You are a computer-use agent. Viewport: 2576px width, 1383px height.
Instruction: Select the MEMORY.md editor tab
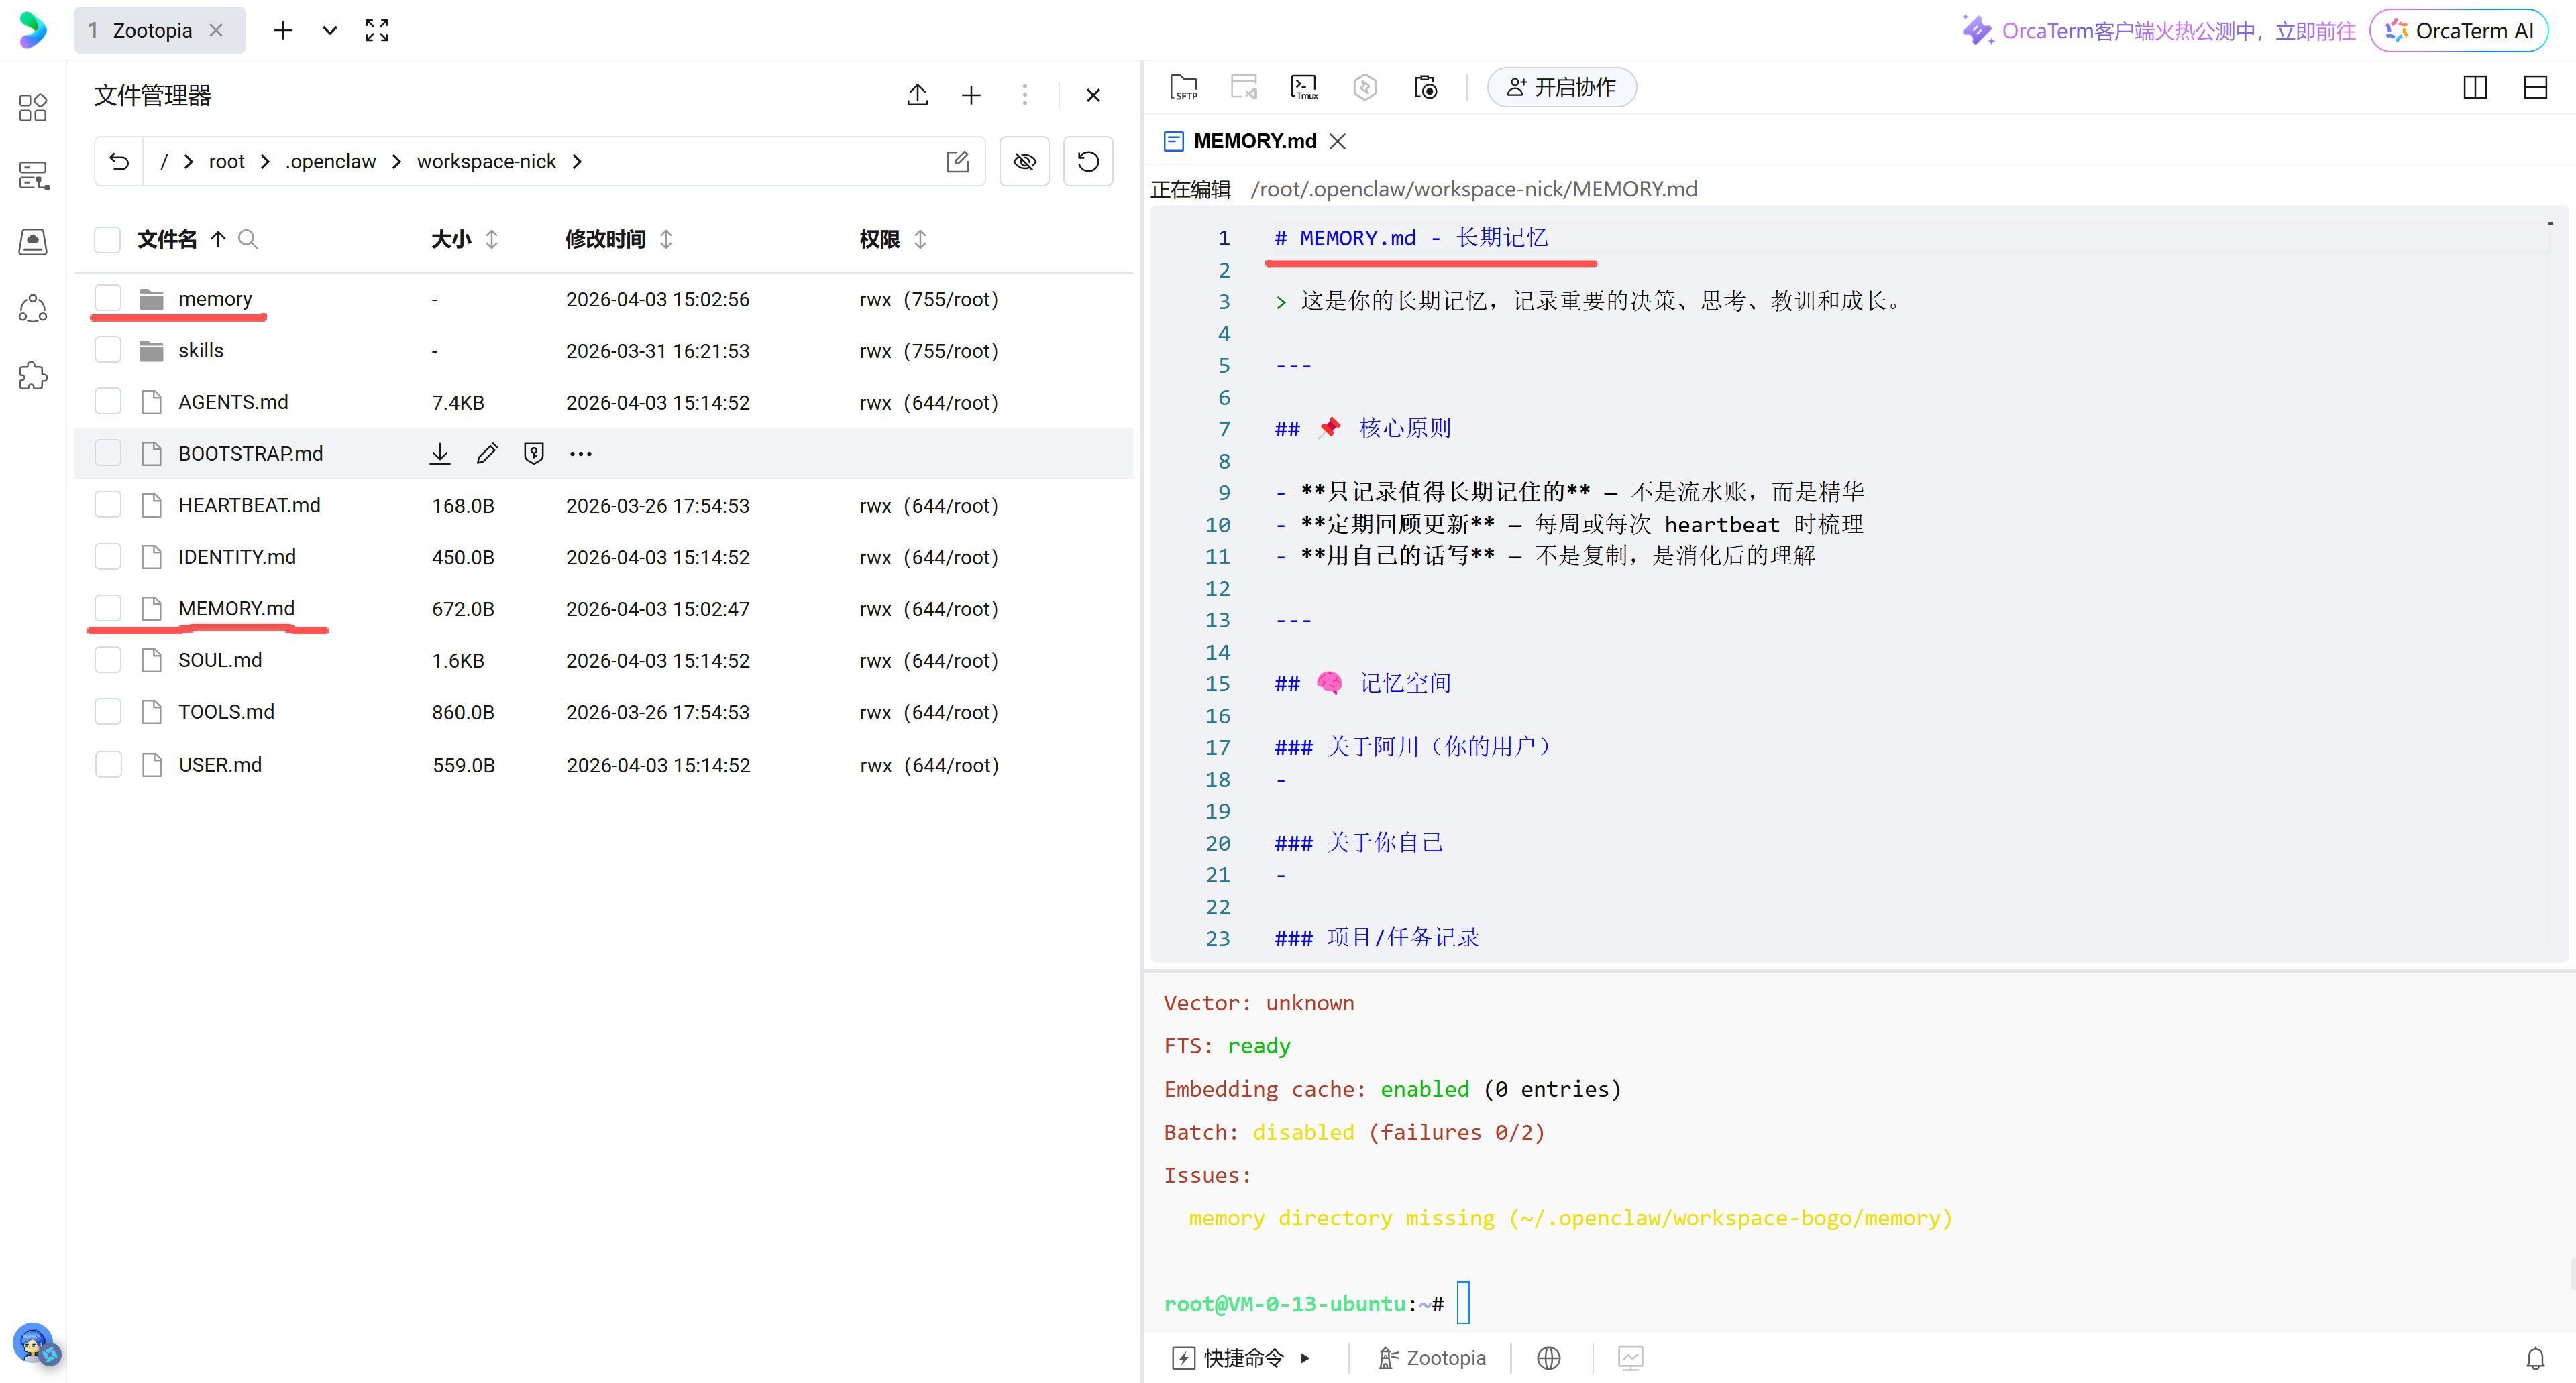coord(1255,141)
